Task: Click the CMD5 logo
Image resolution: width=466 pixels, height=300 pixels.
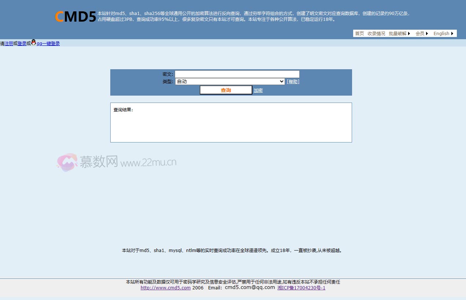Action: click(75, 16)
